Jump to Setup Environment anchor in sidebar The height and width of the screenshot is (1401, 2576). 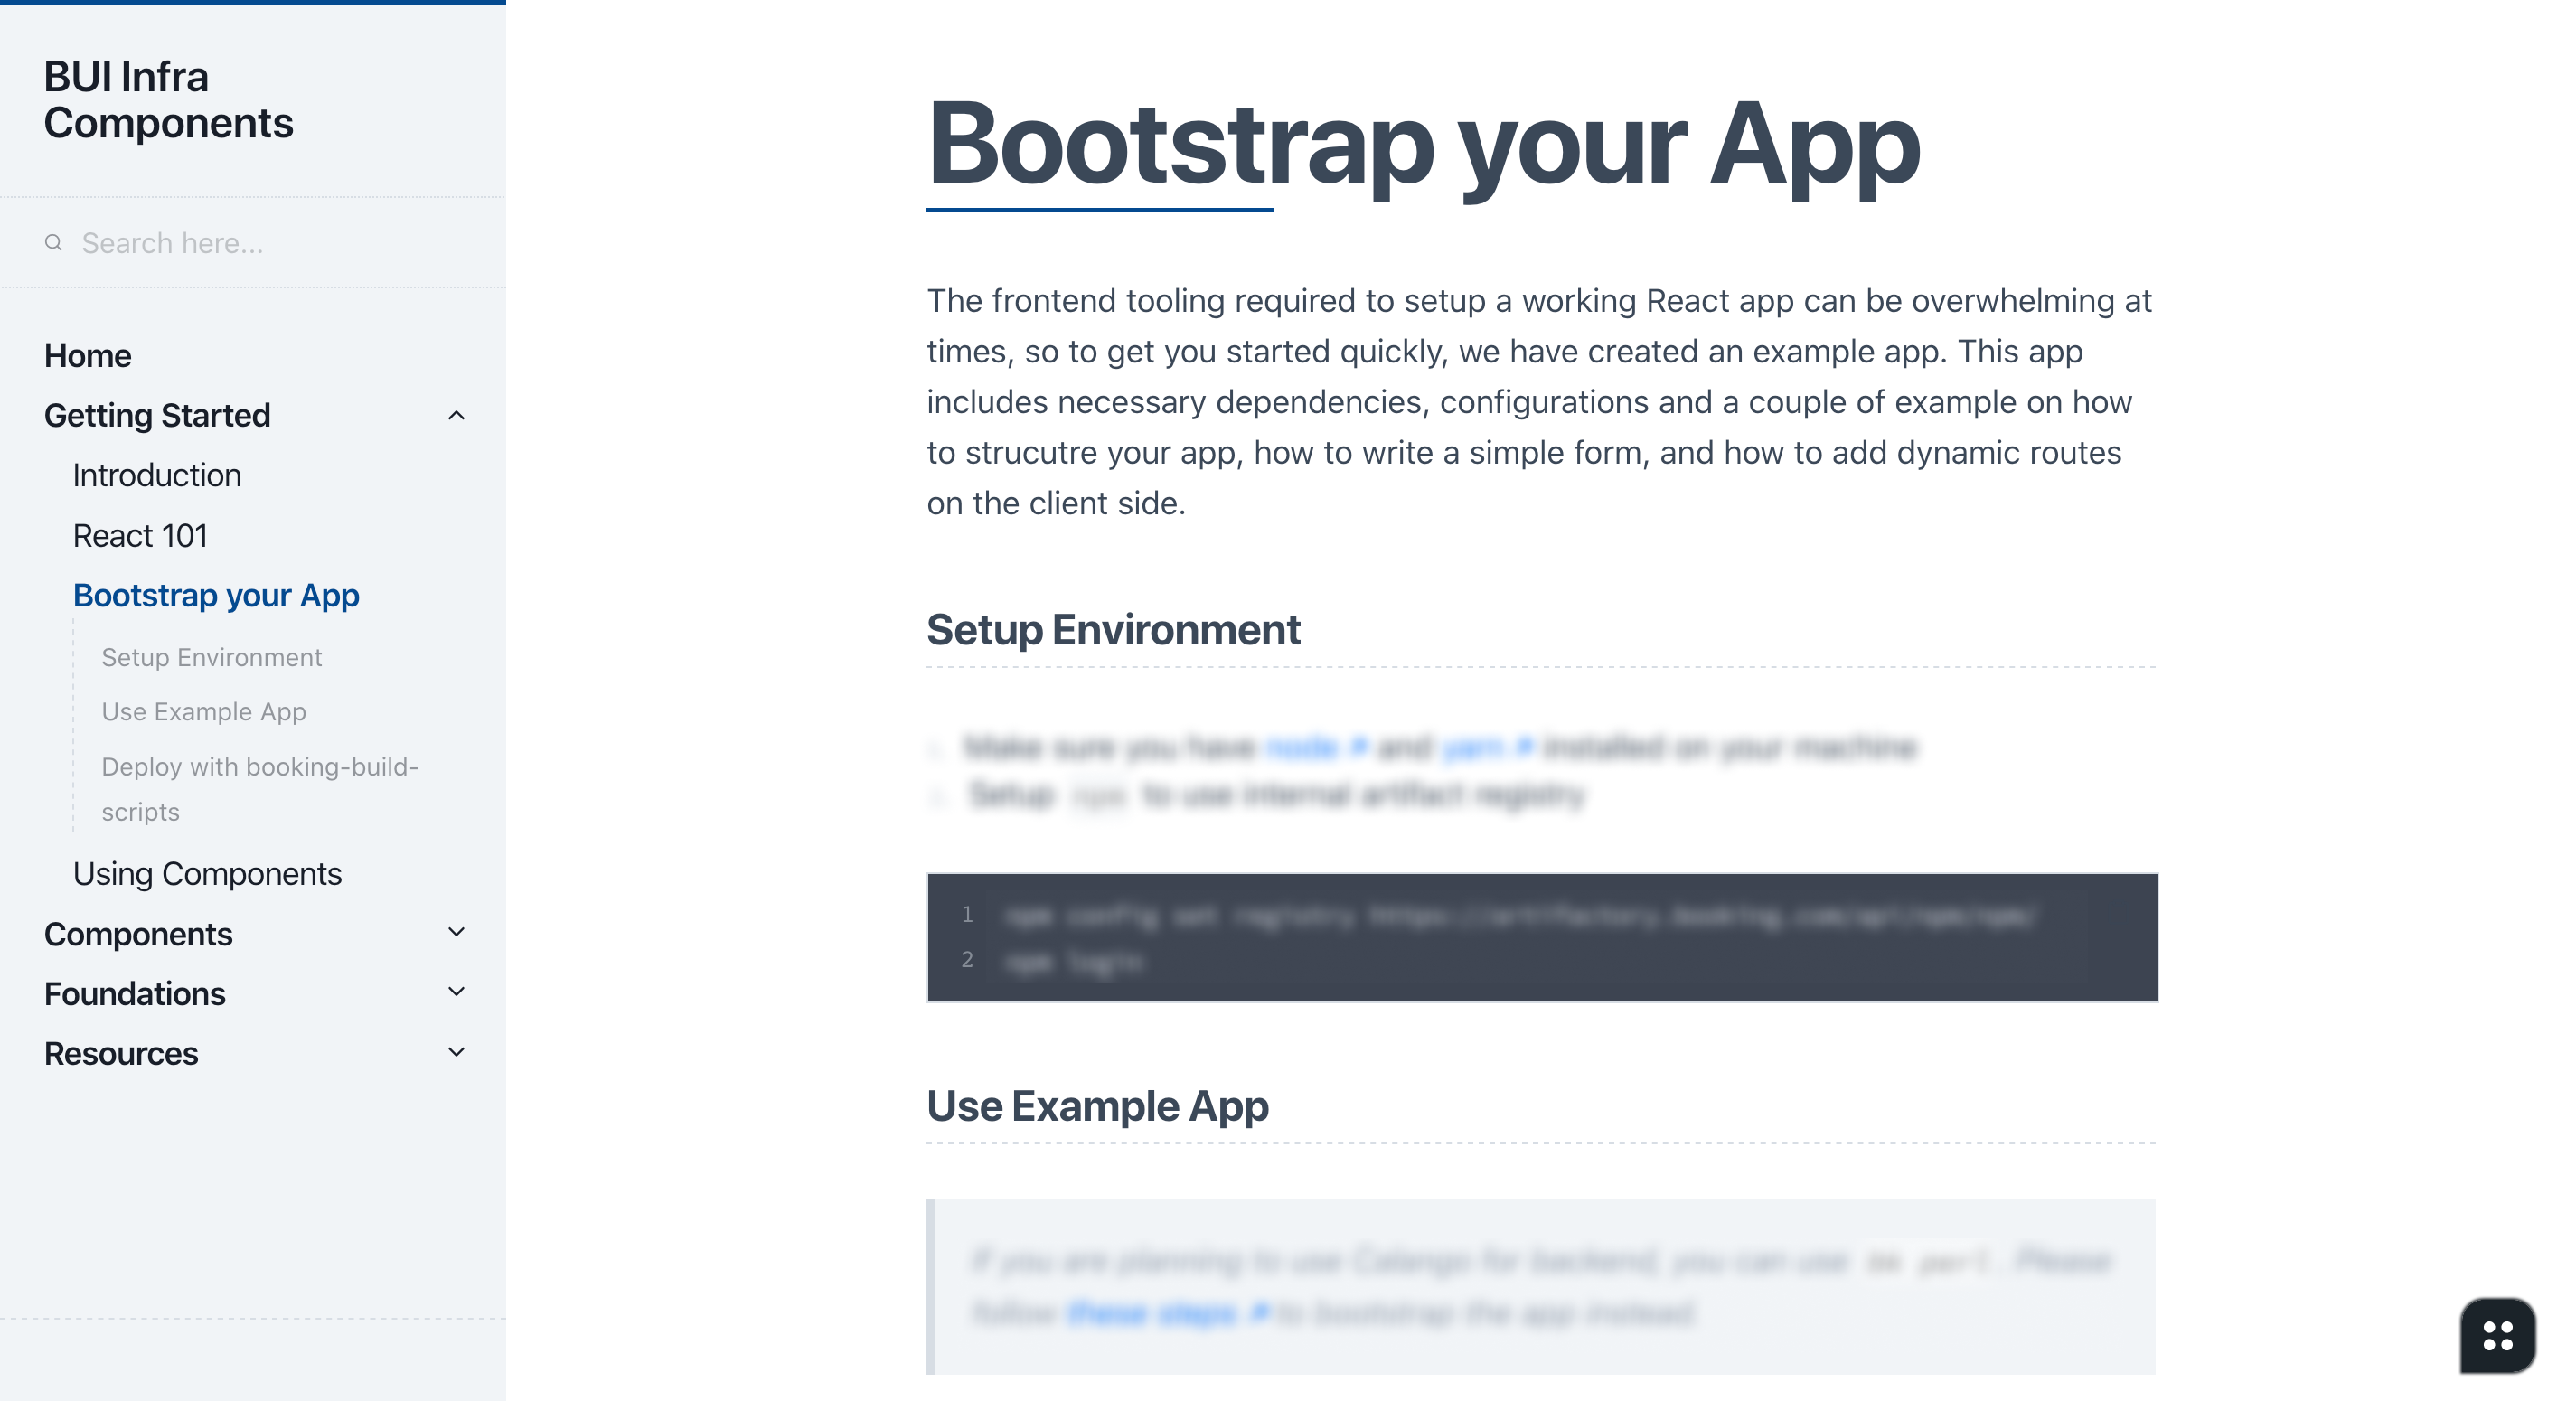tap(211, 657)
